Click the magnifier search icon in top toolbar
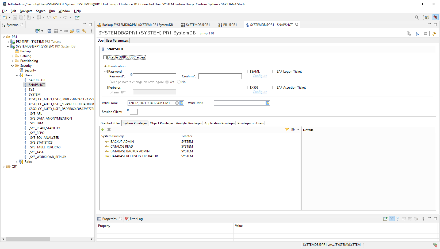This screenshot has width=440, height=249. click(x=417, y=17)
